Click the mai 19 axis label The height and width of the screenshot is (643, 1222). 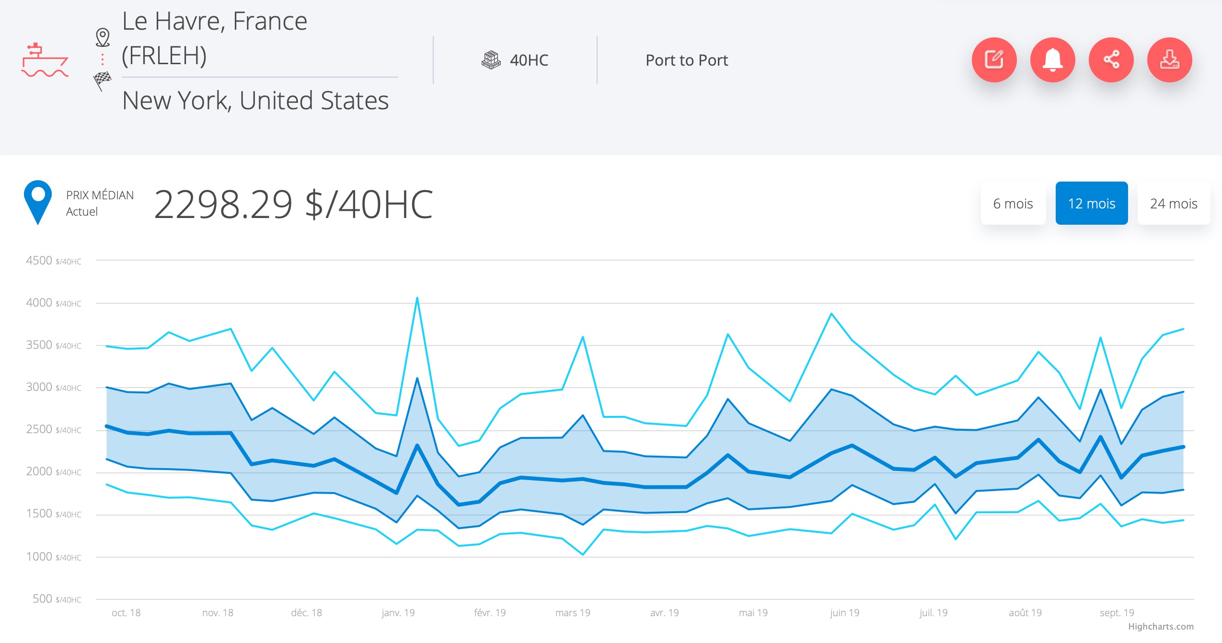753,612
